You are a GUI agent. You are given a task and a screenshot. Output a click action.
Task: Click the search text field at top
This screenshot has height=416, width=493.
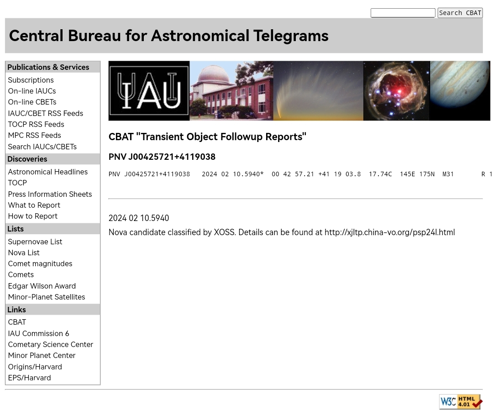click(403, 13)
